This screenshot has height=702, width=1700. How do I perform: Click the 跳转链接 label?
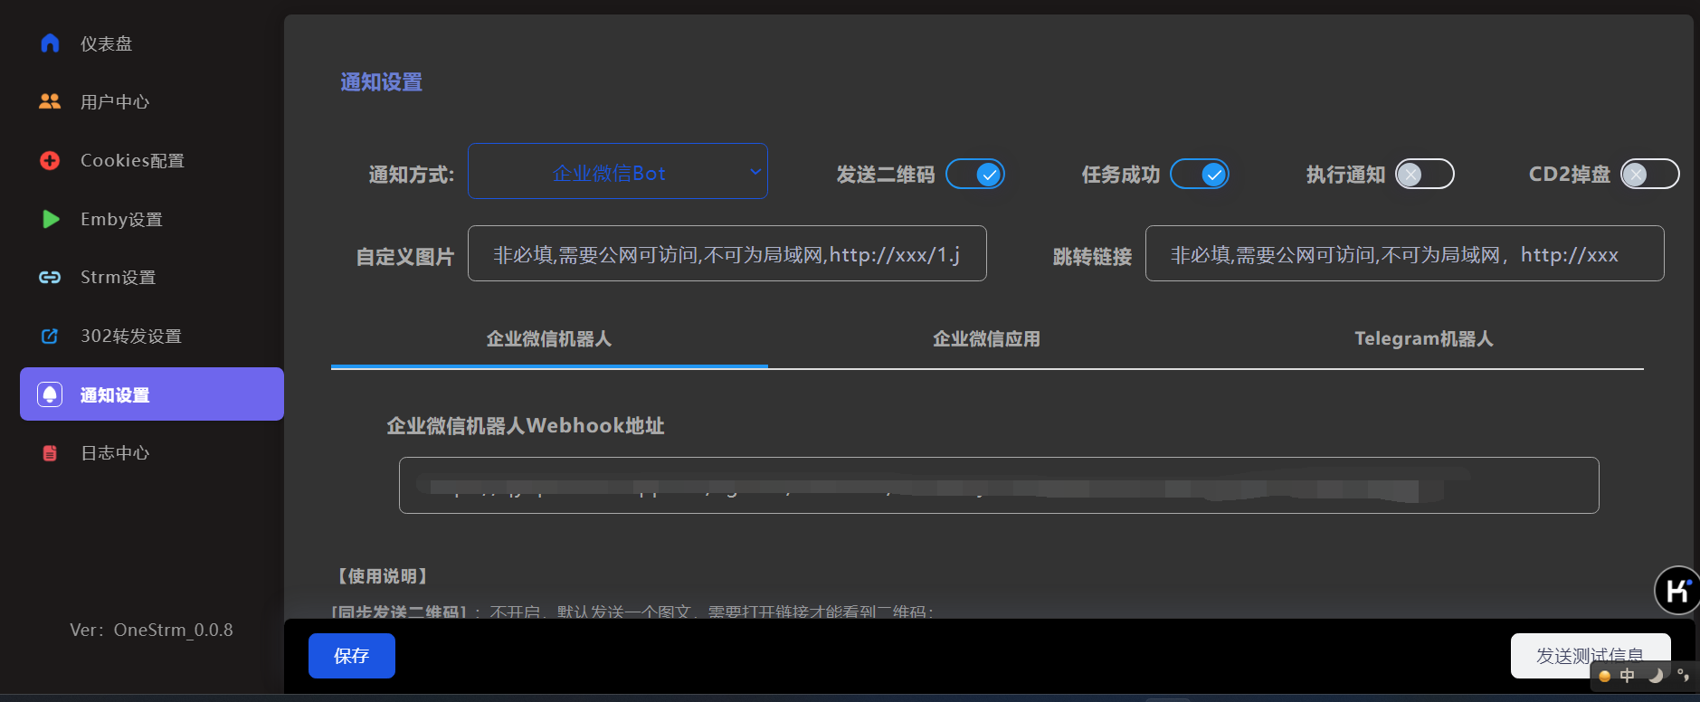point(1092,257)
